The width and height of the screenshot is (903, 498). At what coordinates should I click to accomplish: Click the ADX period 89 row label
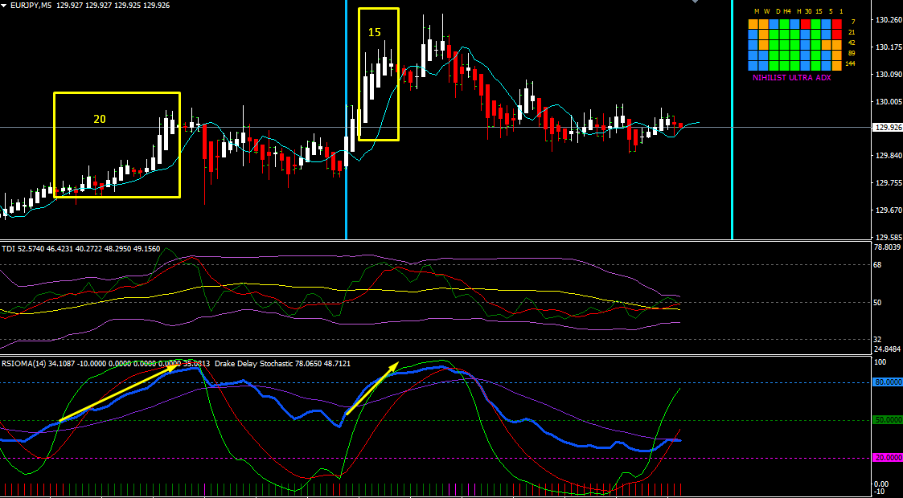(x=852, y=53)
